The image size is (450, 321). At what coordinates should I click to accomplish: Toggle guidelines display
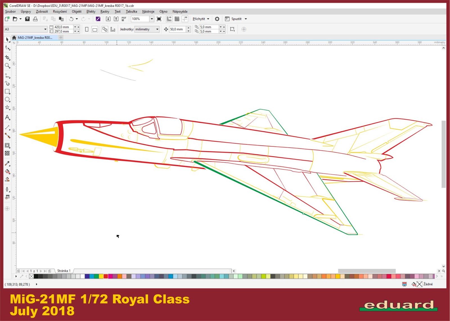[185, 19]
